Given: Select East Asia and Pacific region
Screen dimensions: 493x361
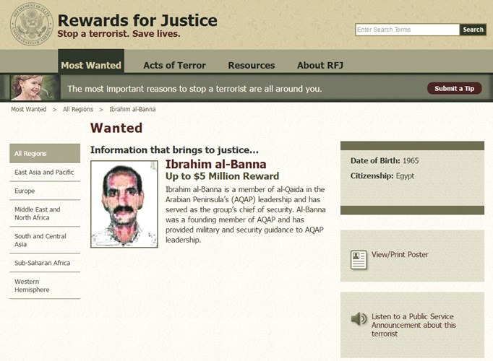Looking at the screenshot, I should point(45,172).
